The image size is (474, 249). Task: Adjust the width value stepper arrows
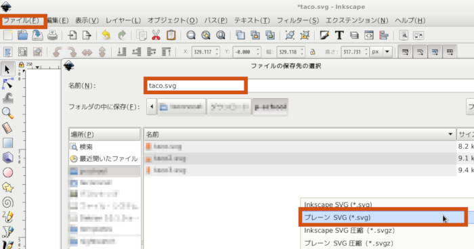(302, 51)
